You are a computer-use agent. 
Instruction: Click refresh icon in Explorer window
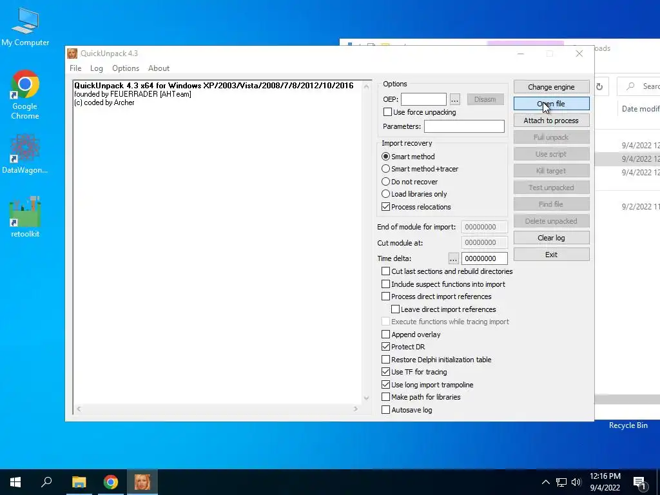(599, 87)
